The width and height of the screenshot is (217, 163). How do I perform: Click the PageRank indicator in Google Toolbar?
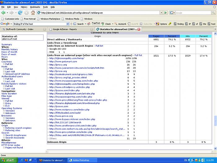pos(96,24)
